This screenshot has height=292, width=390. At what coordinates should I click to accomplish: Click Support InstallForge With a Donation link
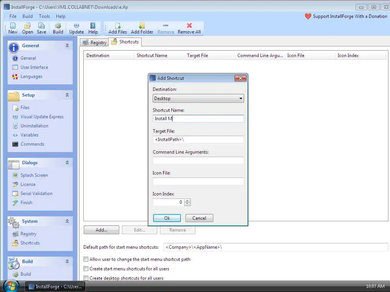point(350,16)
